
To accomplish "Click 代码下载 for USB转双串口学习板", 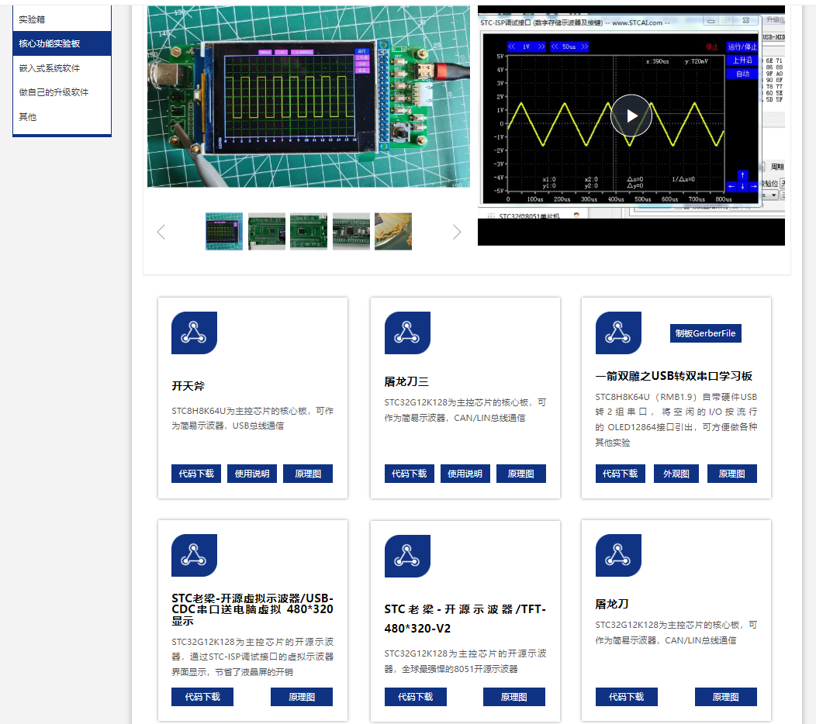I will (x=621, y=474).
